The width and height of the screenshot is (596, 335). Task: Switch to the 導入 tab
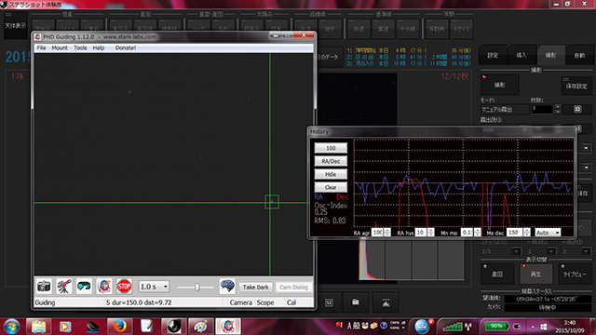[x=521, y=56]
